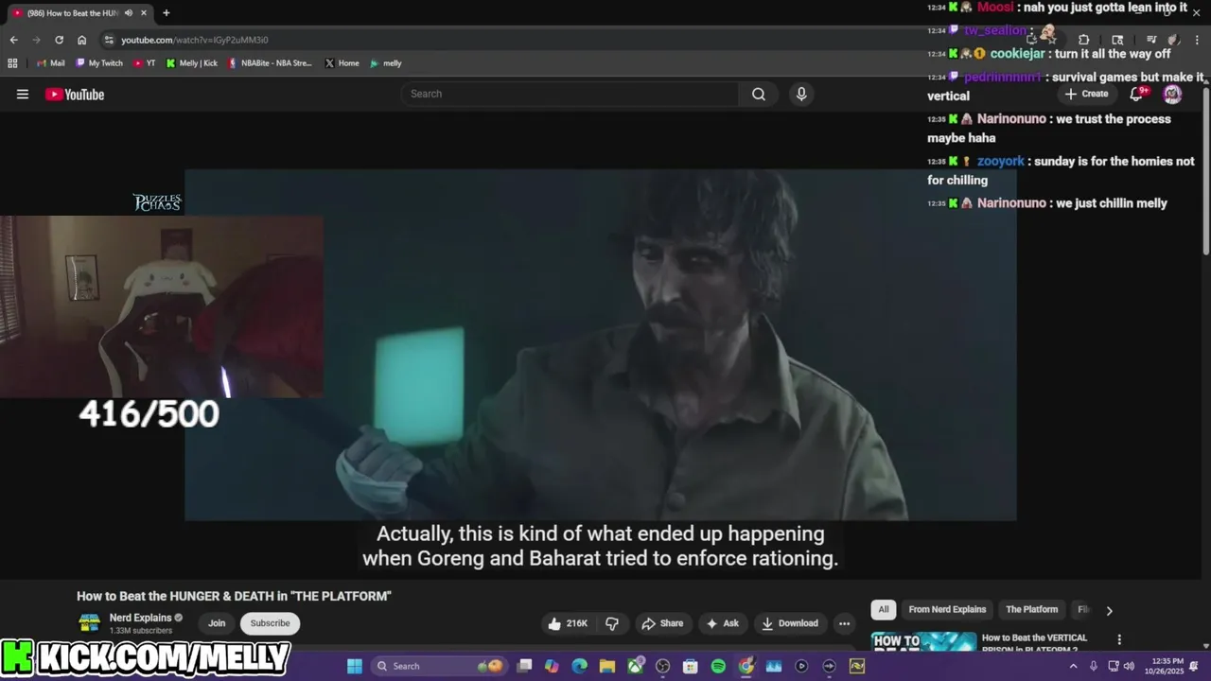This screenshot has width=1211, height=681.
Task: Share the video
Action: pyautogui.click(x=661, y=623)
